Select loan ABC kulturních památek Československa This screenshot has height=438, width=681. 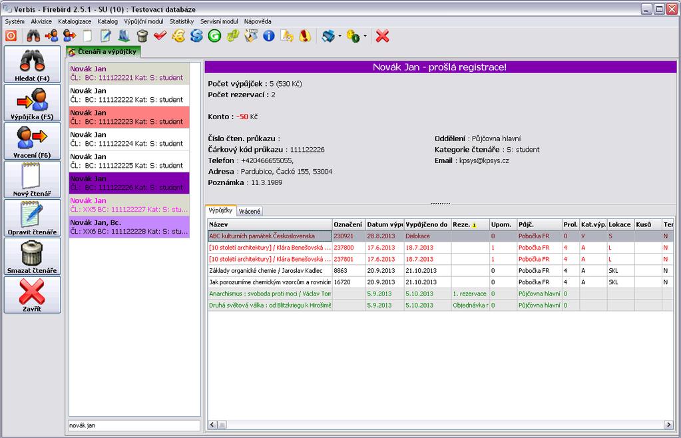pos(441,236)
